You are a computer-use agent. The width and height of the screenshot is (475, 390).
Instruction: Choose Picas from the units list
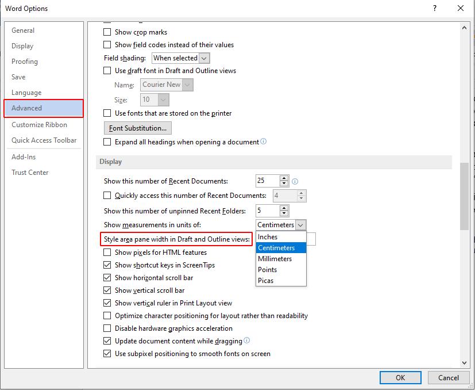(x=281, y=281)
